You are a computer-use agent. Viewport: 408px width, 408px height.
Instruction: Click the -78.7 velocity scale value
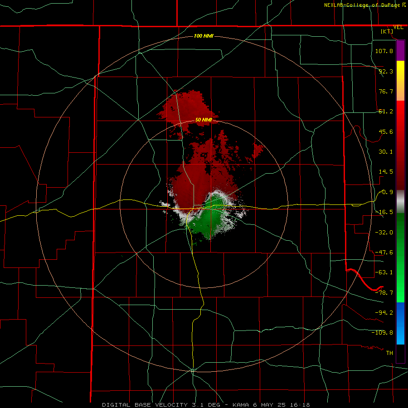click(x=384, y=293)
